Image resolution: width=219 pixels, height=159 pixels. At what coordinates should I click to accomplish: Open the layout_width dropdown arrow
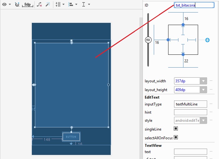203,81
